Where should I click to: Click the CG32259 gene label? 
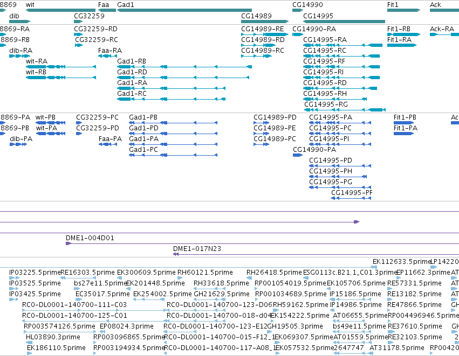[89, 16]
